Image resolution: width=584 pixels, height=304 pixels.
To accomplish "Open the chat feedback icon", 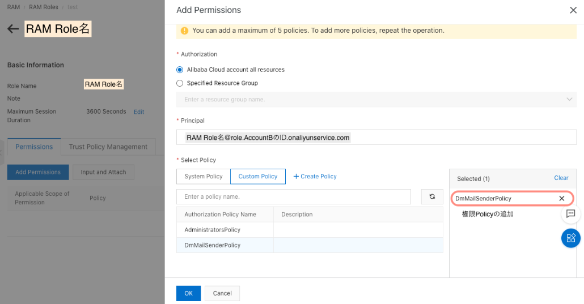I will 570,214.
